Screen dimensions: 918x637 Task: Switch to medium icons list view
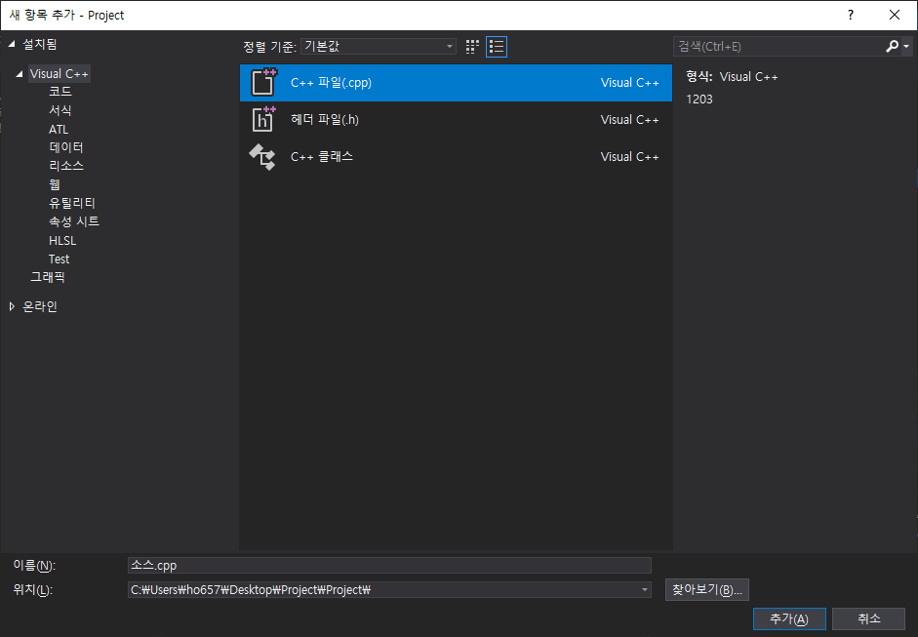point(497,47)
